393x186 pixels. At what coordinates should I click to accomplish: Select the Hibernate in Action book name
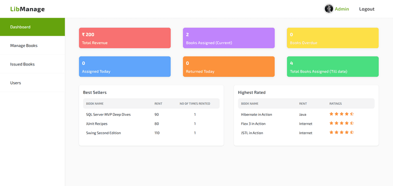256,114
